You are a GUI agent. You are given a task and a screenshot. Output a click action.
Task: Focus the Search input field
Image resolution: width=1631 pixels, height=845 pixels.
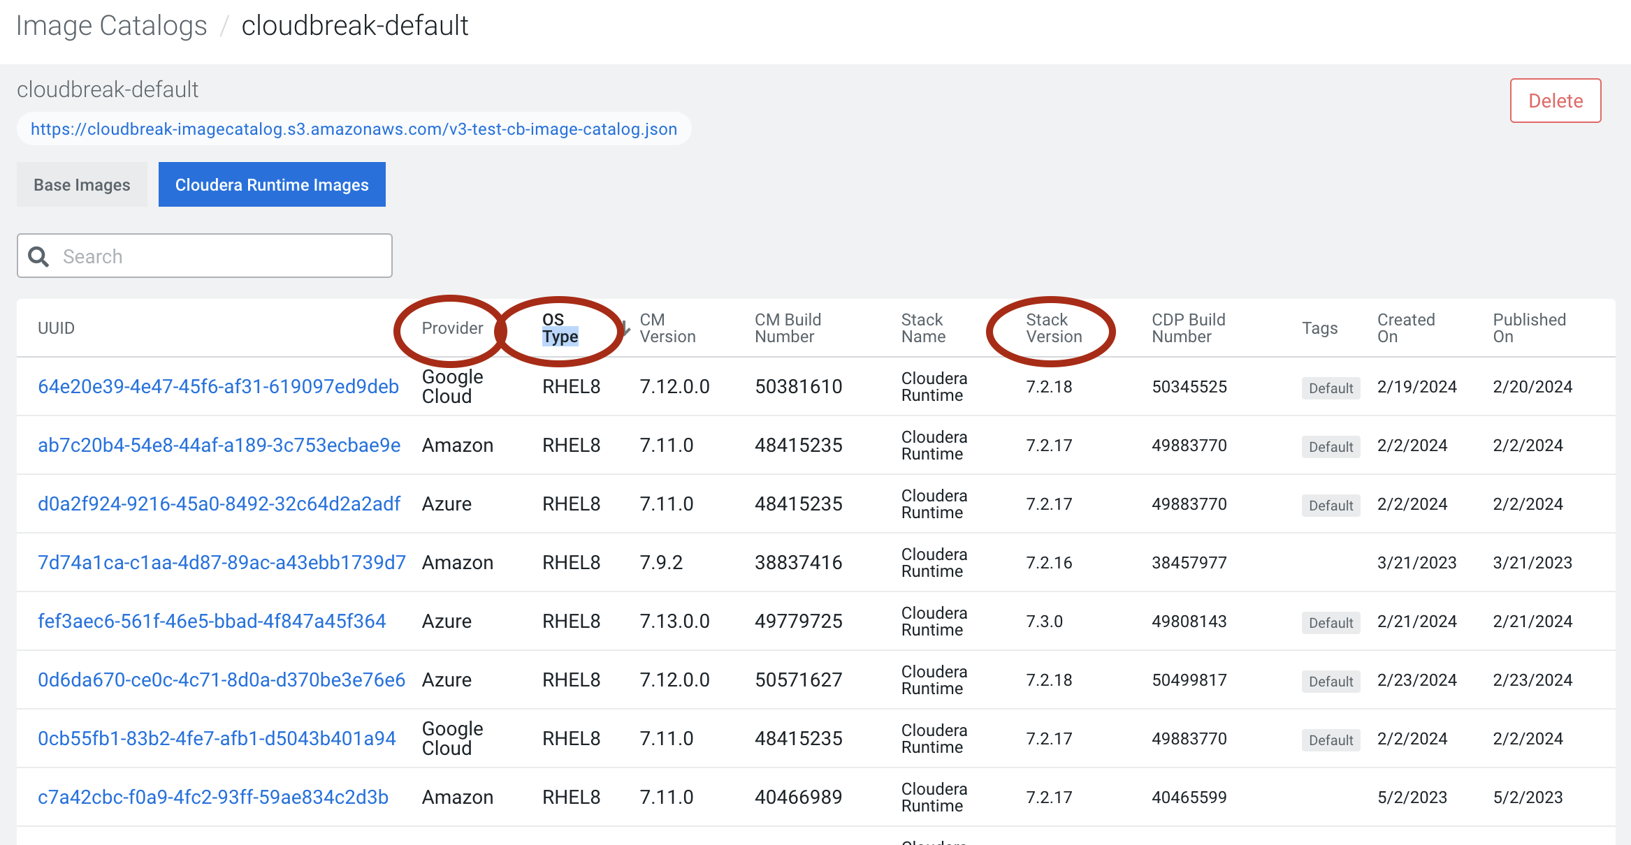click(224, 256)
